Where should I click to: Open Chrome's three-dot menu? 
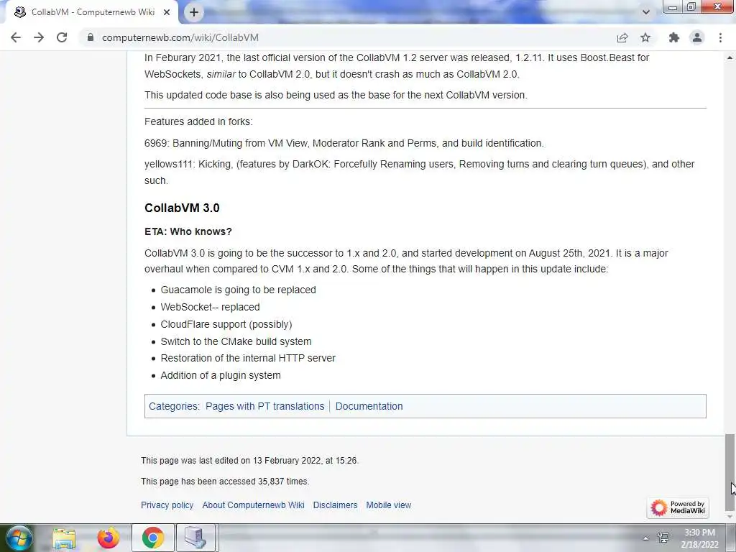(x=720, y=37)
